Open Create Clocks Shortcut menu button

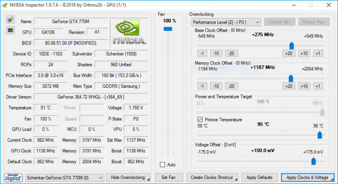pos(212,178)
